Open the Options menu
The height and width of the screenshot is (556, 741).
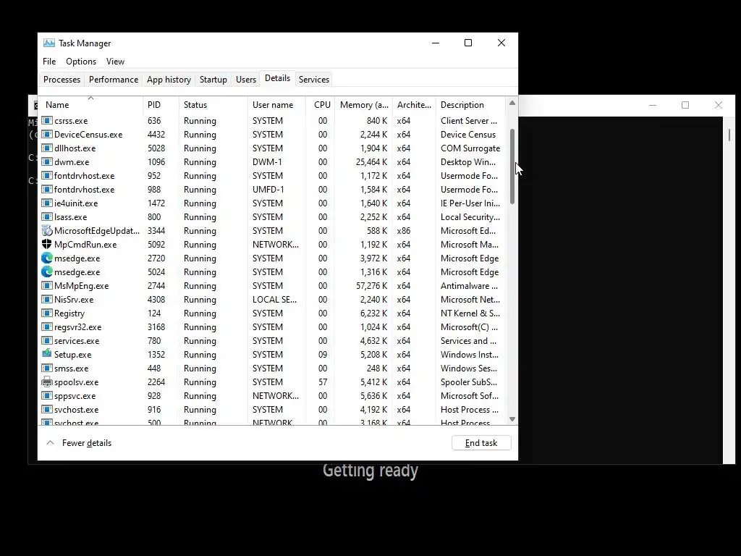point(81,62)
